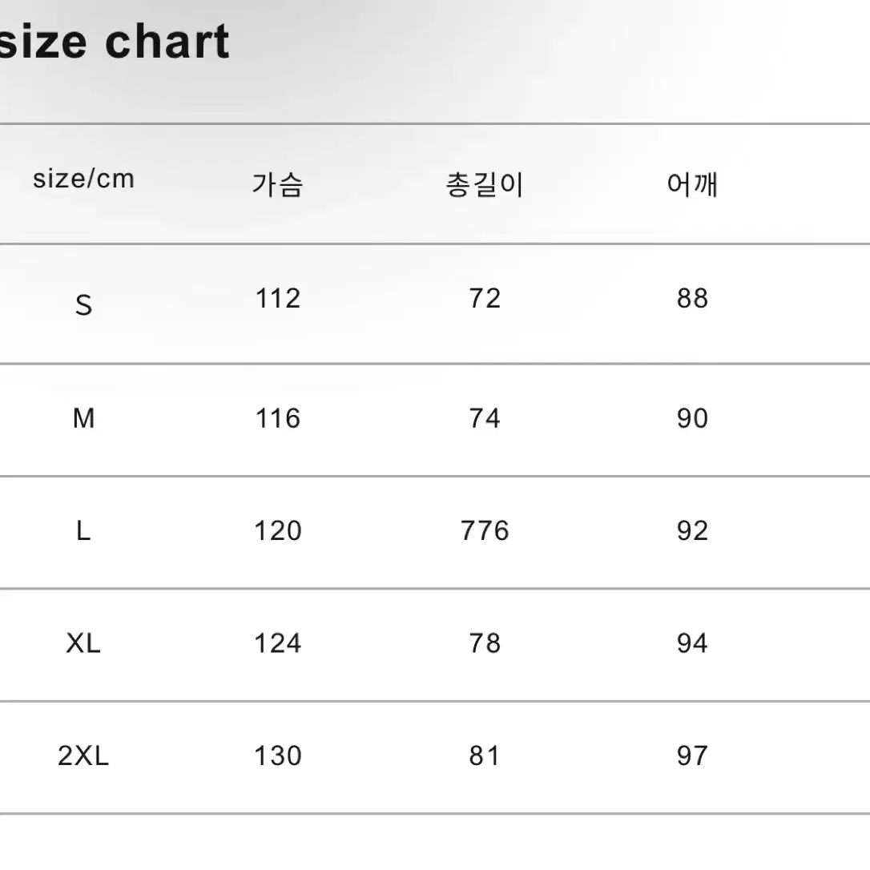The height and width of the screenshot is (870, 870).
Task: Select the L size row label
Action: pyautogui.click(x=84, y=531)
